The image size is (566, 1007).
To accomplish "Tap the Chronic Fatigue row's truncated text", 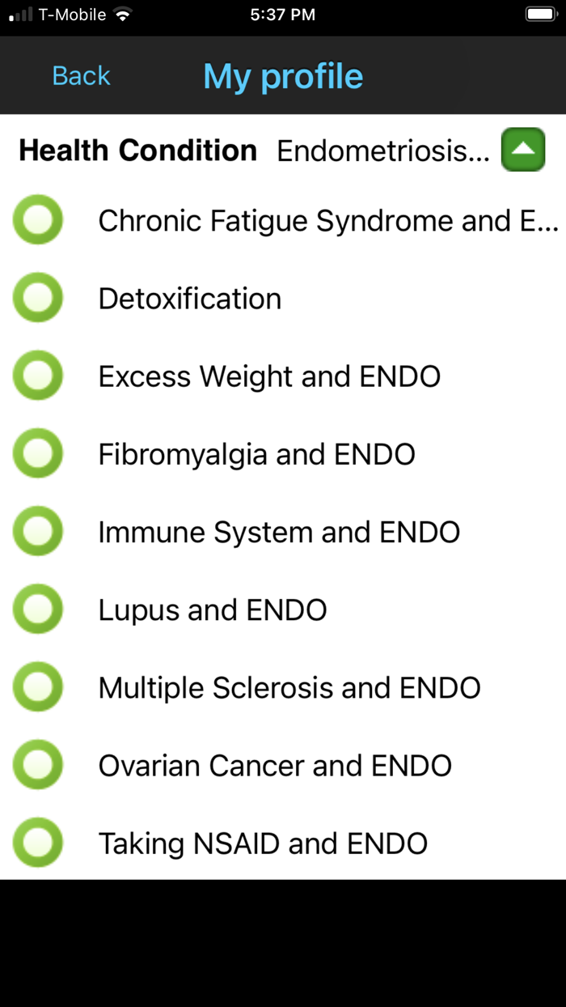I will pos(327,219).
